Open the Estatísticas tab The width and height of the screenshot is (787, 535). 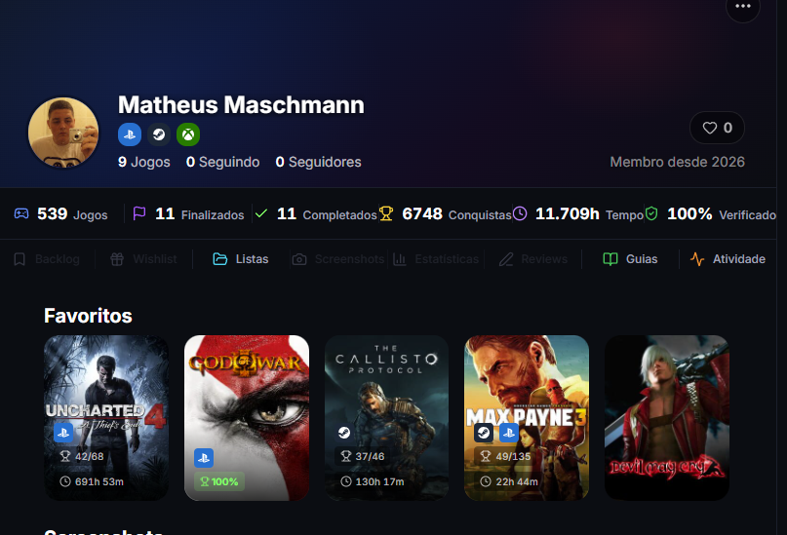point(436,259)
